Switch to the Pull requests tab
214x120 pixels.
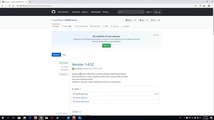(x=81, y=26)
